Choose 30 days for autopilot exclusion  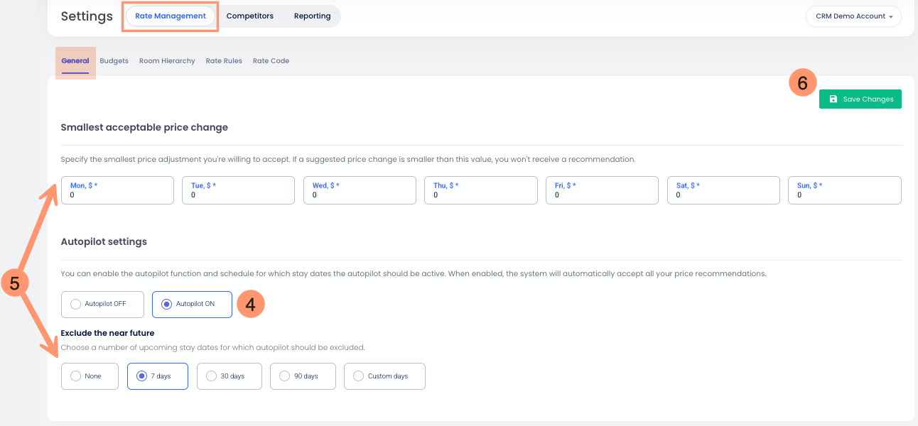pyautogui.click(x=229, y=376)
